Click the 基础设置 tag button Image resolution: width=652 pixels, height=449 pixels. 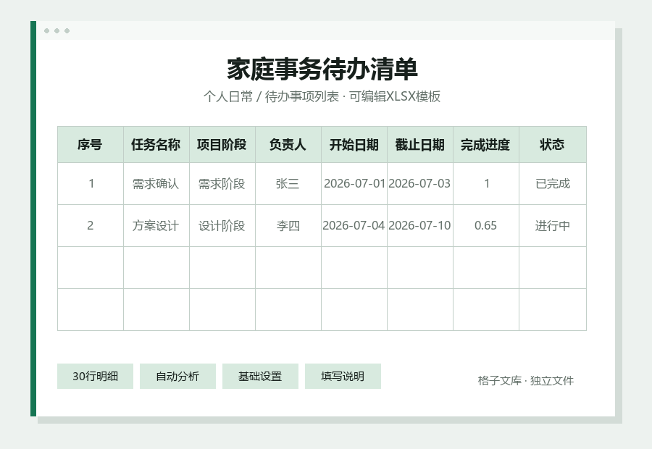[260, 377]
